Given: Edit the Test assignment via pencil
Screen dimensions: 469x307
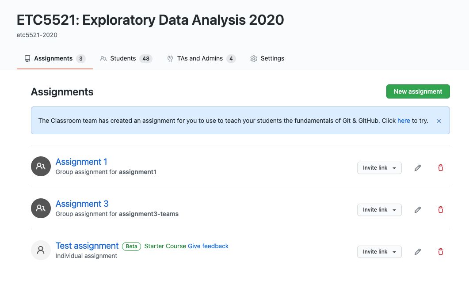Looking at the screenshot, I should [418, 252].
